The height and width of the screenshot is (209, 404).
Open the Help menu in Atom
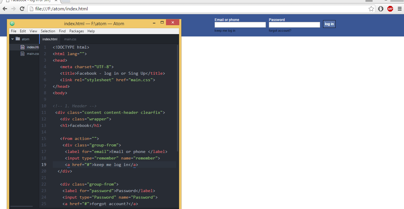[91, 31]
